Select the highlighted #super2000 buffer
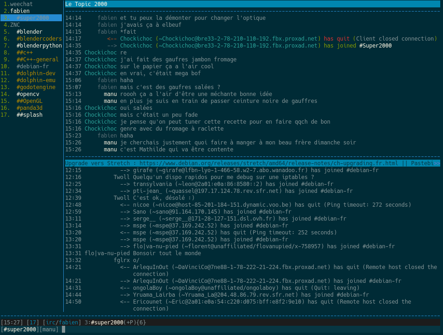This screenshot has width=443, height=335. (31, 18)
